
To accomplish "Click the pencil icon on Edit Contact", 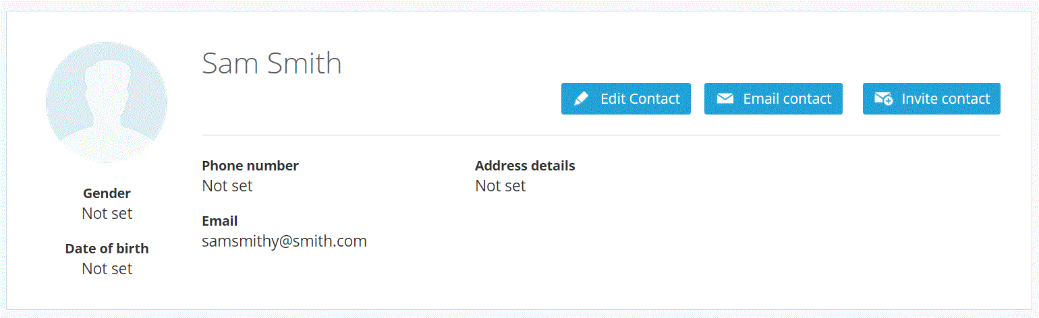I will pos(581,99).
